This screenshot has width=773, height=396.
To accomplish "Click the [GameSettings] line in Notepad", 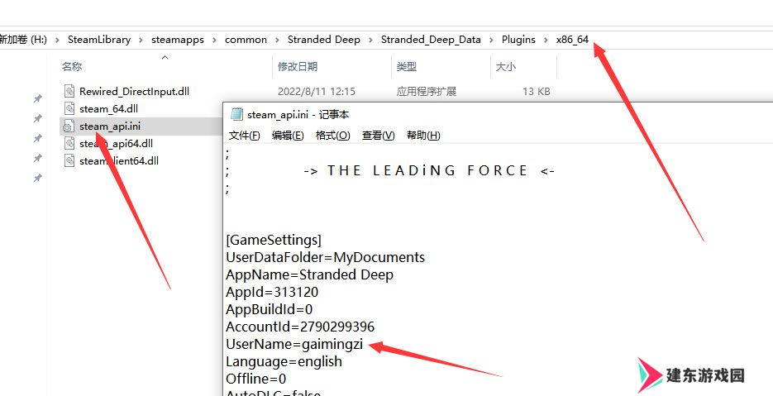I will (x=274, y=241).
